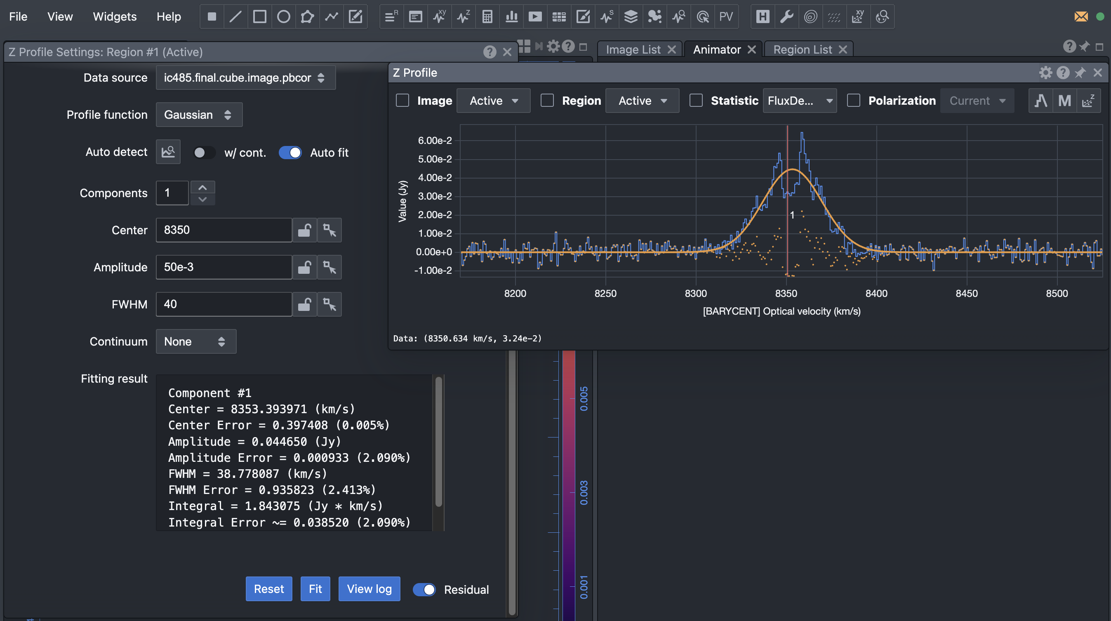Toggle the Auto fit switch
Screen dimensions: 1111x621
pos(290,153)
